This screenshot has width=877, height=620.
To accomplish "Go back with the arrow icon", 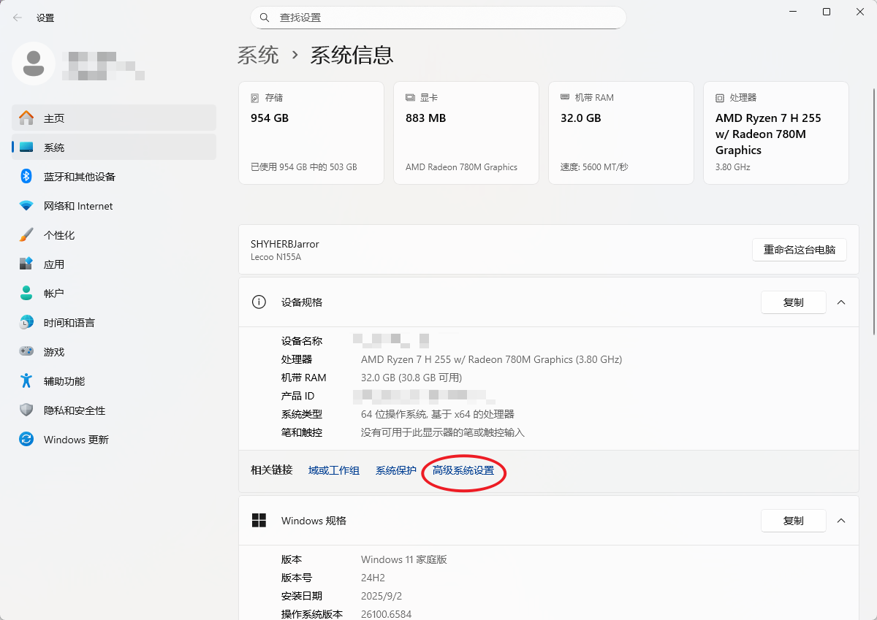I will [x=17, y=18].
